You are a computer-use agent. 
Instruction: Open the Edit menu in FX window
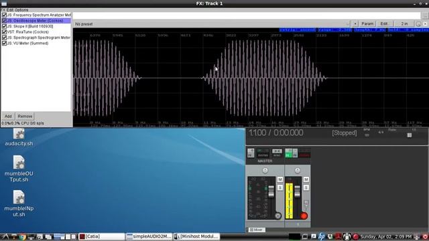click(10, 10)
